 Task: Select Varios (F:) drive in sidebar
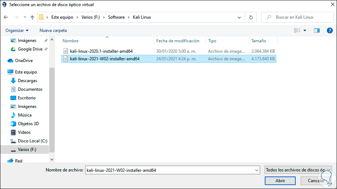click(27, 150)
